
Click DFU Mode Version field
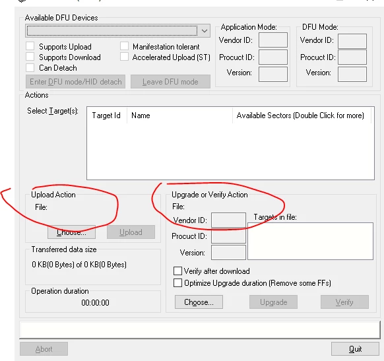pos(352,74)
